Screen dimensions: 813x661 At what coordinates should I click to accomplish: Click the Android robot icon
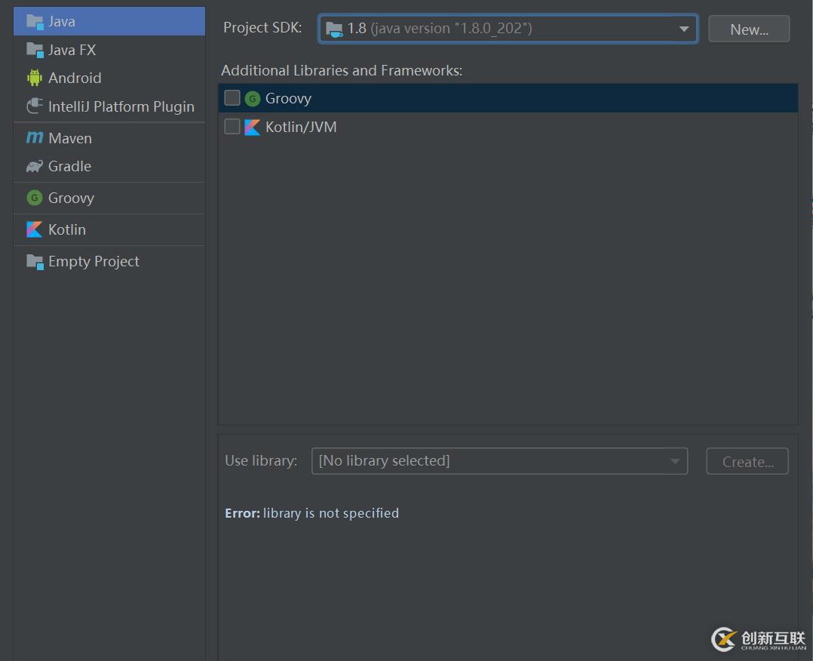(x=35, y=78)
